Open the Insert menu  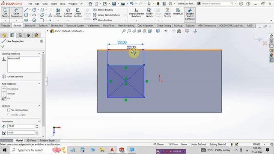54,4
